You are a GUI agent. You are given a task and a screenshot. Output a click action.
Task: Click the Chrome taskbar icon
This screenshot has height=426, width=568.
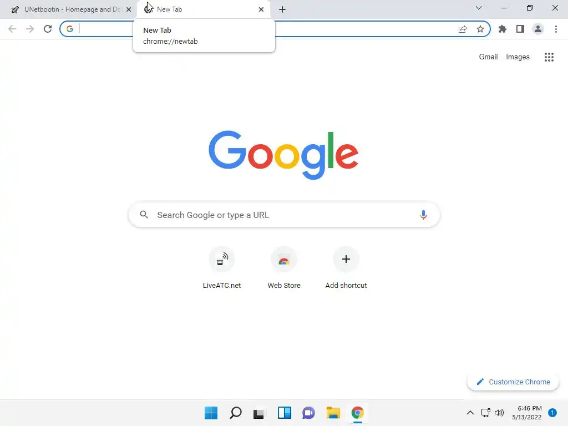(x=358, y=413)
